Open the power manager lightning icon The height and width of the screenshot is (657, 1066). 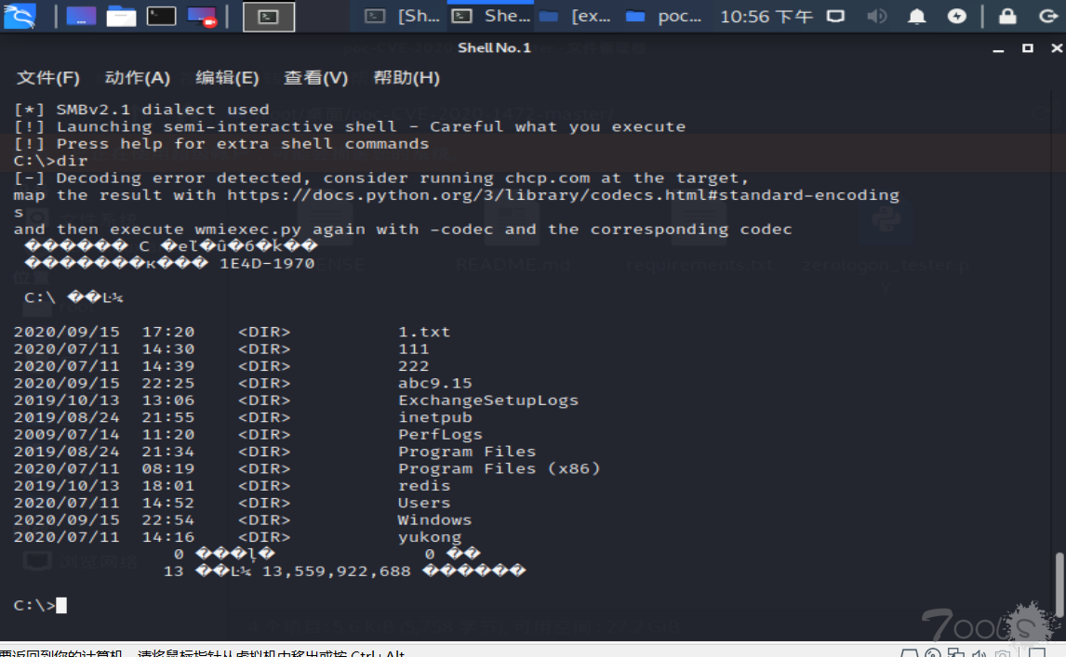point(956,17)
